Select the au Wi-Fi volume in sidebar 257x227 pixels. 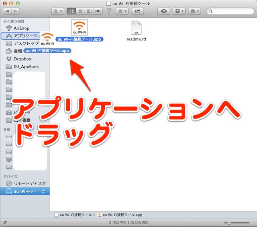[x=25, y=191]
